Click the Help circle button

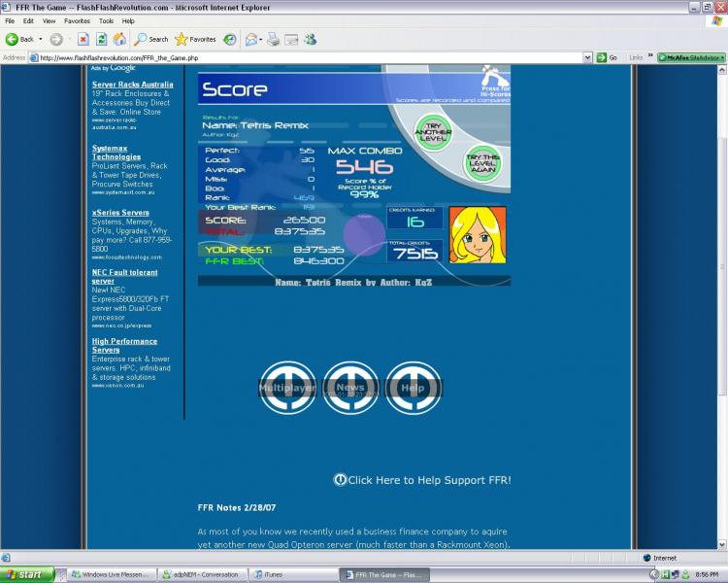tap(413, 388)
